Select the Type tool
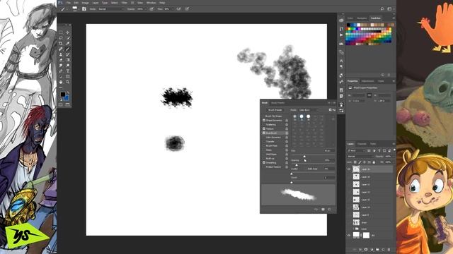453x254 pixels. [68, 71]
